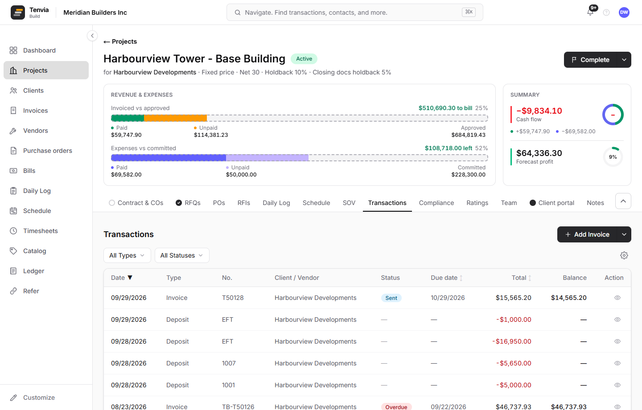This screenshot has width=642, height=410.
Task: Open the Client portal tab
Action: pyautogui.click(x=552, y=203)
